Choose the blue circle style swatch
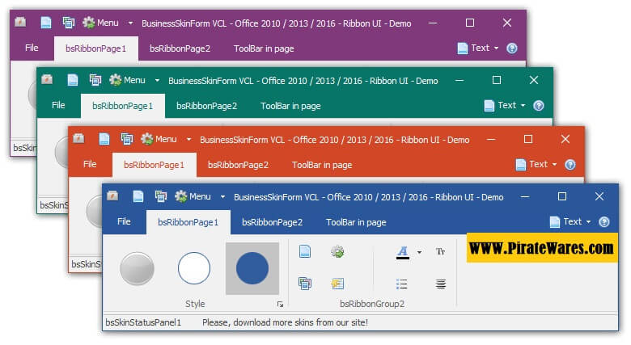The image size is (631, 345). point(252,268)
